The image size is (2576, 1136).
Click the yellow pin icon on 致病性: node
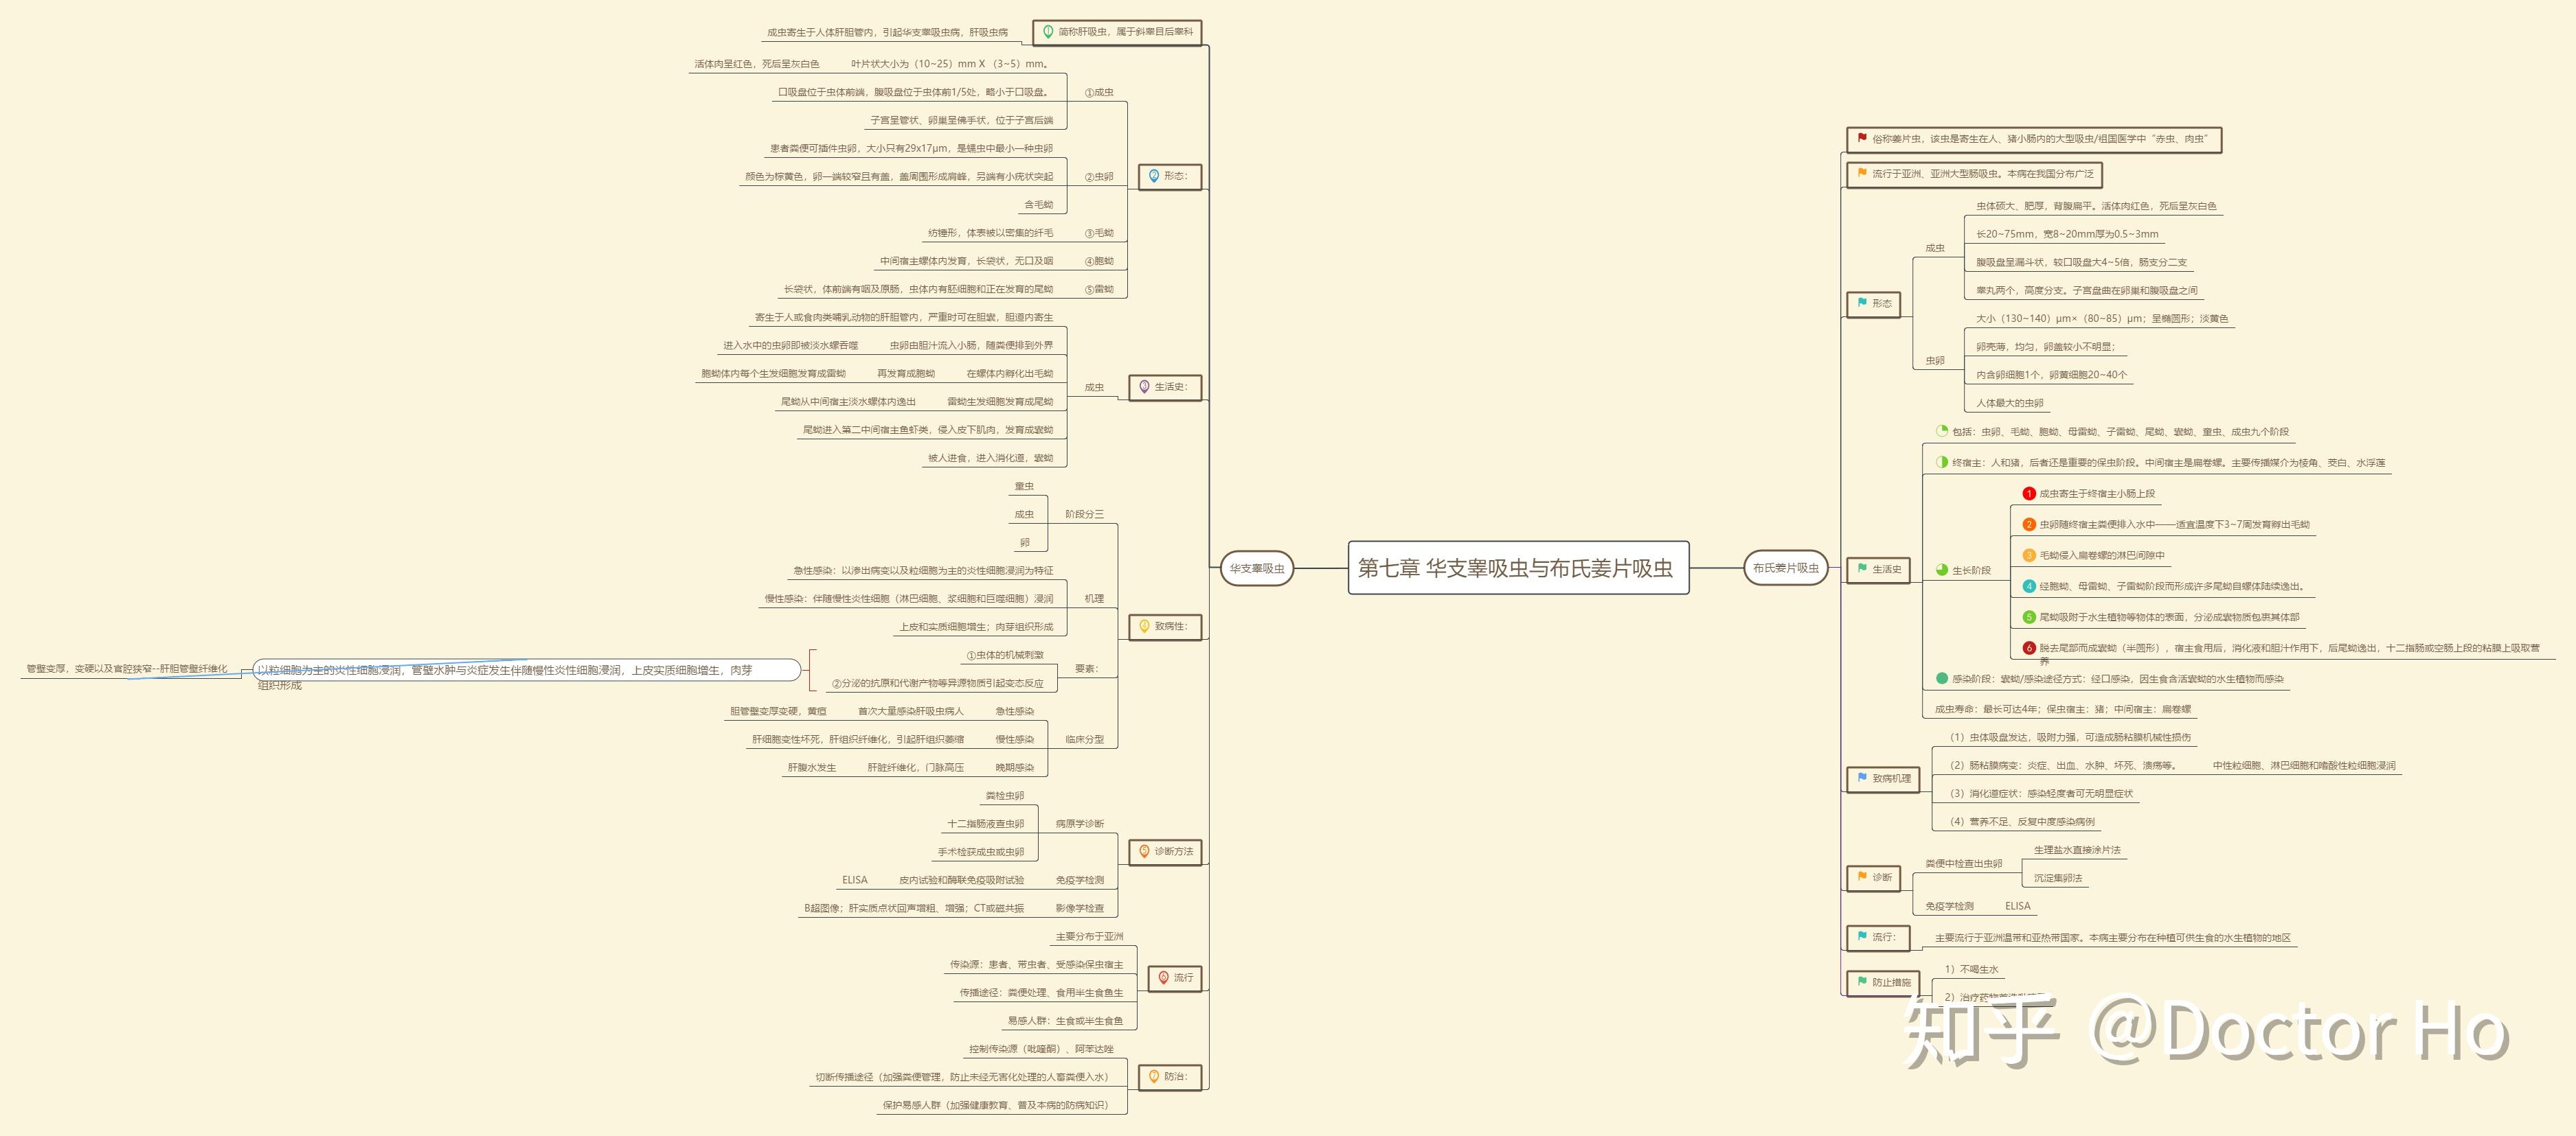[x=1145, y=627]
